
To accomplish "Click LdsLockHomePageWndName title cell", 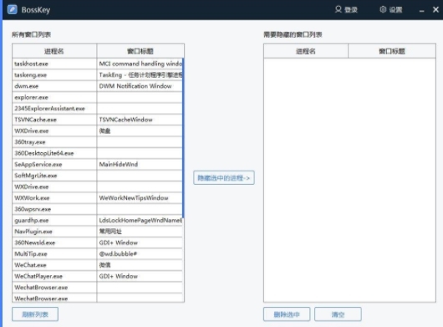I will [x=140, y=220].
